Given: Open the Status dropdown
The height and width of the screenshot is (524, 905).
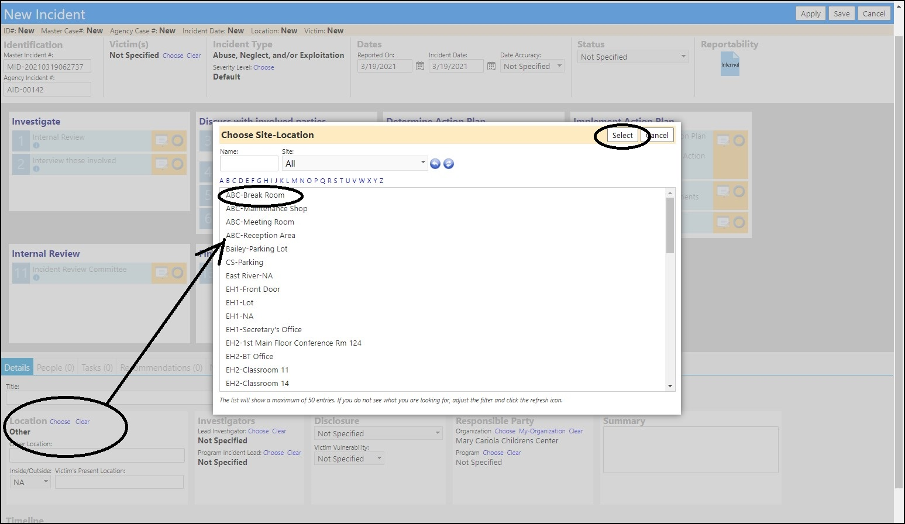Looking at the screenshot, I should 633,57.
